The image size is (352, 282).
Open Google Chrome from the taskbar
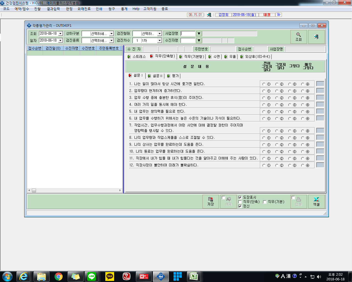point(58,276)
